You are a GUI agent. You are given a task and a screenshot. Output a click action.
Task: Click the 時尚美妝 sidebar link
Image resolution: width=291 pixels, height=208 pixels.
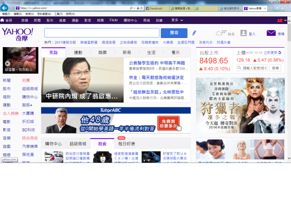coord(30,138)
